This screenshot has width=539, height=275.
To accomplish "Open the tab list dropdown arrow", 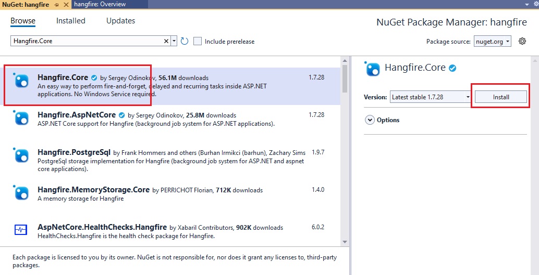I will tap(527, 5).
